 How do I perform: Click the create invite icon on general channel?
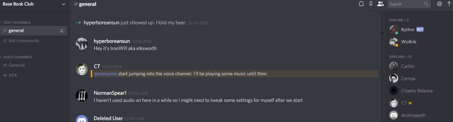point(62,31)
